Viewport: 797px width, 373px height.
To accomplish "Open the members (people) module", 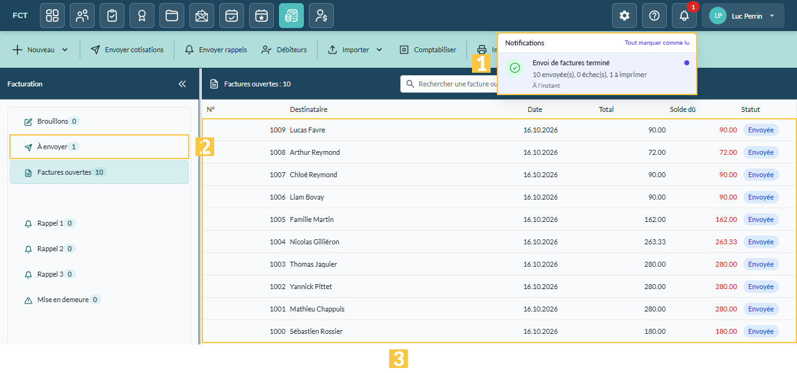I will pyautogui.click(x=82, y=16).
